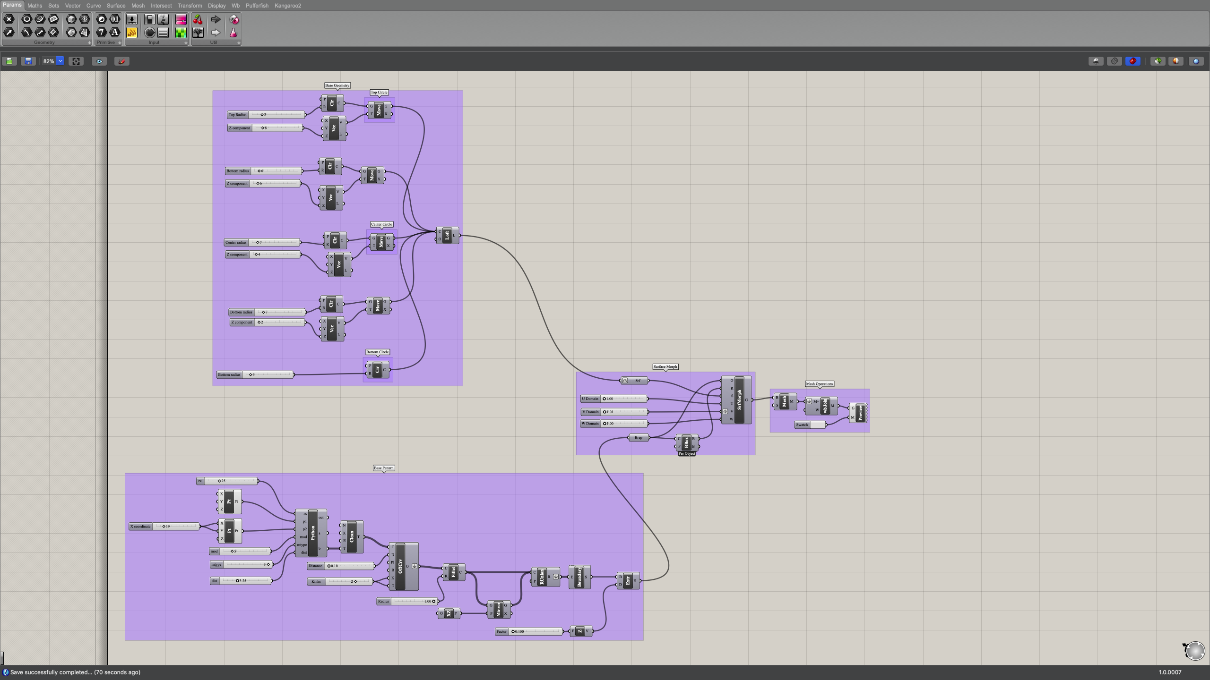Viewport: 1210px width, 680px height.
Task: Switch to the Transform tab
Action: tap(190, 6)
